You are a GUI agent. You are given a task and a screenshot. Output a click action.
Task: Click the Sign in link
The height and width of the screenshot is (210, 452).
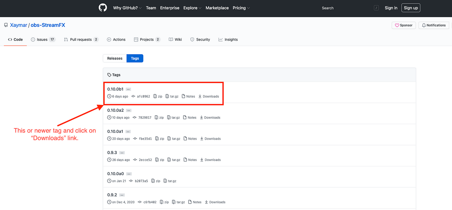pyautogui.click(x=391, y=8)
